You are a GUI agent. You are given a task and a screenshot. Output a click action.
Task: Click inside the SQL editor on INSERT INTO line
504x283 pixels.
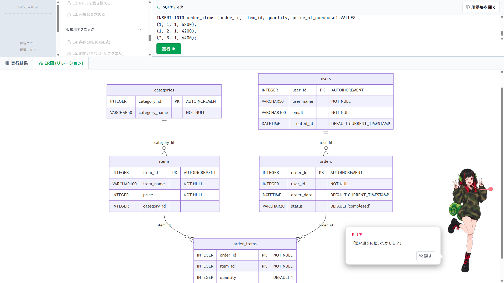256,18
